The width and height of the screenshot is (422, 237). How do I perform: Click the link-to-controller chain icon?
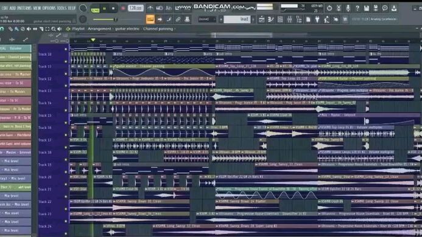pyautogui.click(x=178, y=19)
